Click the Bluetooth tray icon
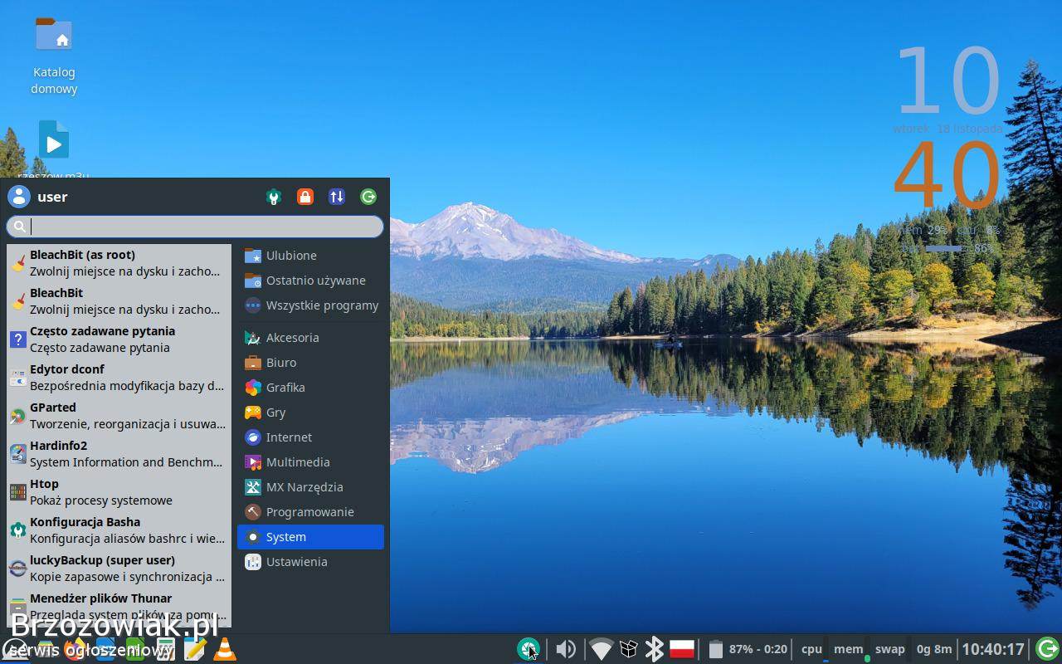This screenshot has height=664, width=1062. click(x=654, y=649)
